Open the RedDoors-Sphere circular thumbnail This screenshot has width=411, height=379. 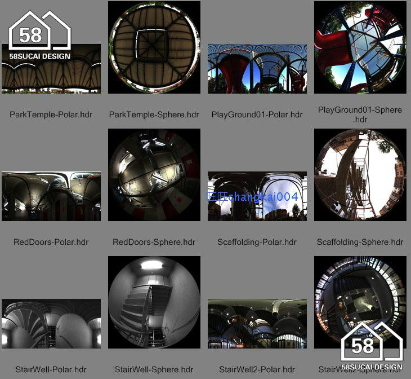coord(154,175)
